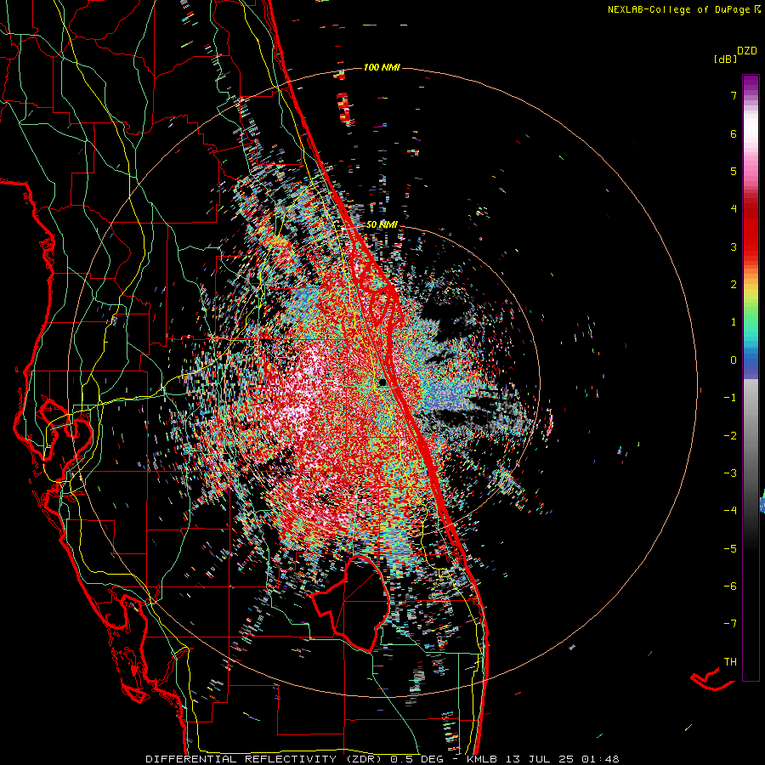Click the KMLB station identifier
Screen dimensions: 765x765
point(480,759)
